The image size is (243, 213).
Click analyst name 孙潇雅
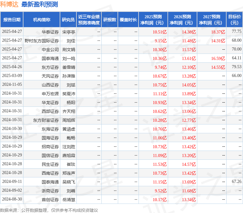(69, 76)
